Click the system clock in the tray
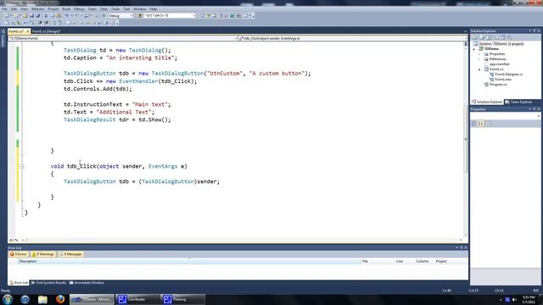Viewport: 543px width, 305px height. tap(529, 299)
